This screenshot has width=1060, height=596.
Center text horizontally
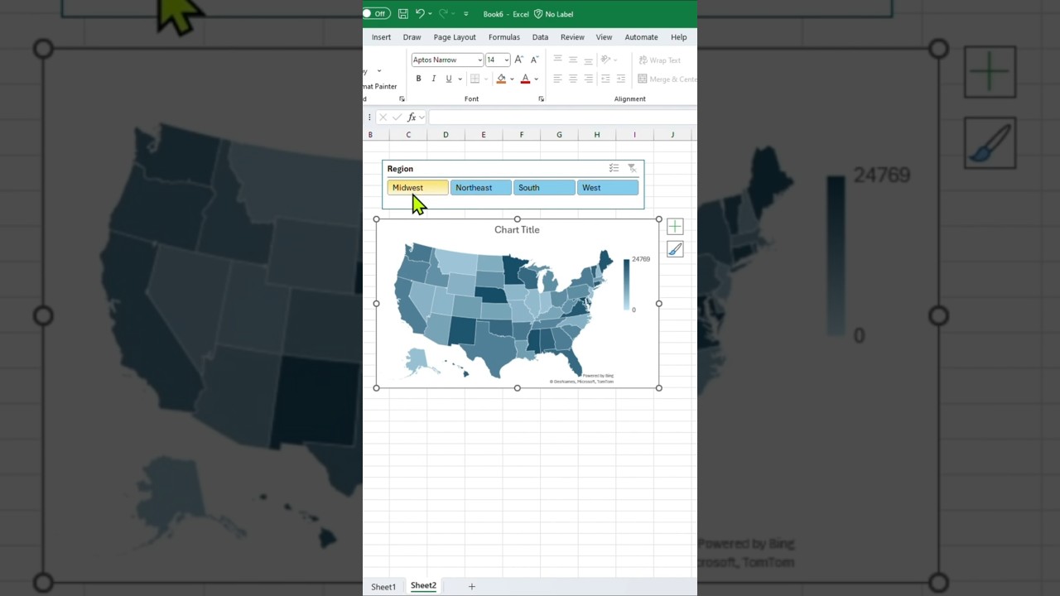pyautogui.click(x=573, y=79)
